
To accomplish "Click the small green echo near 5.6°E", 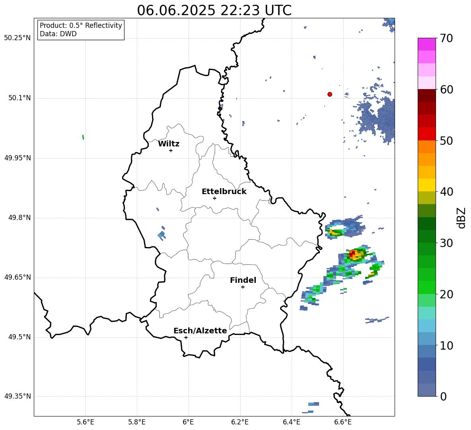I will 83,137.
